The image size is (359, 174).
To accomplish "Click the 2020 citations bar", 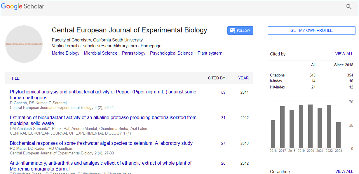I will pos(311,126).
